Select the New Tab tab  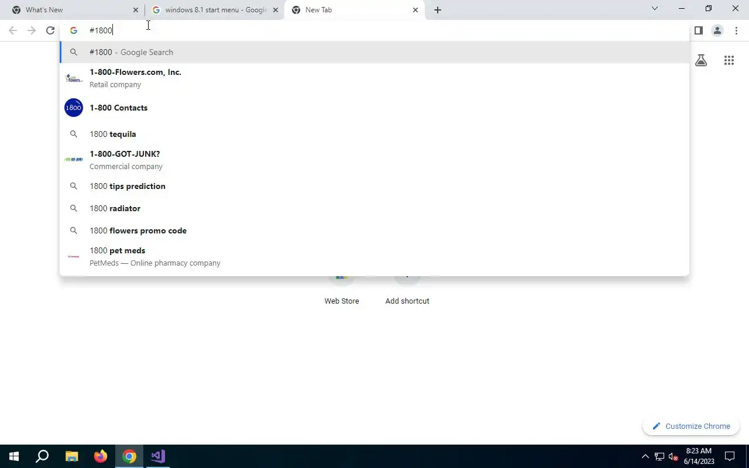[355, 10]
